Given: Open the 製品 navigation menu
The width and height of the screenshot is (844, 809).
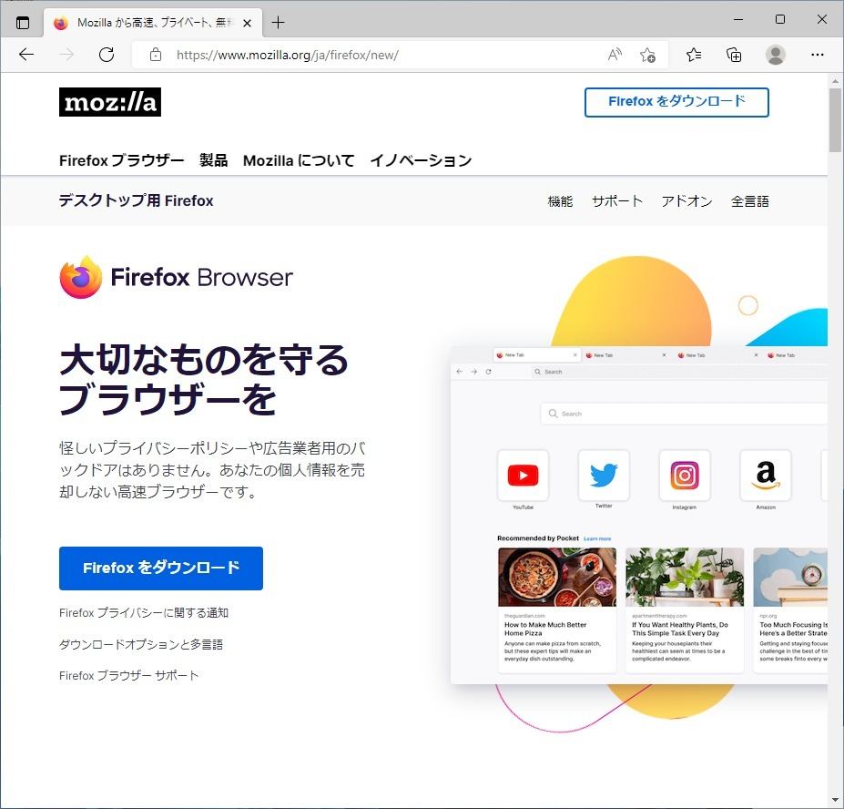Looking at the screenshot, I should coord(214,160).
